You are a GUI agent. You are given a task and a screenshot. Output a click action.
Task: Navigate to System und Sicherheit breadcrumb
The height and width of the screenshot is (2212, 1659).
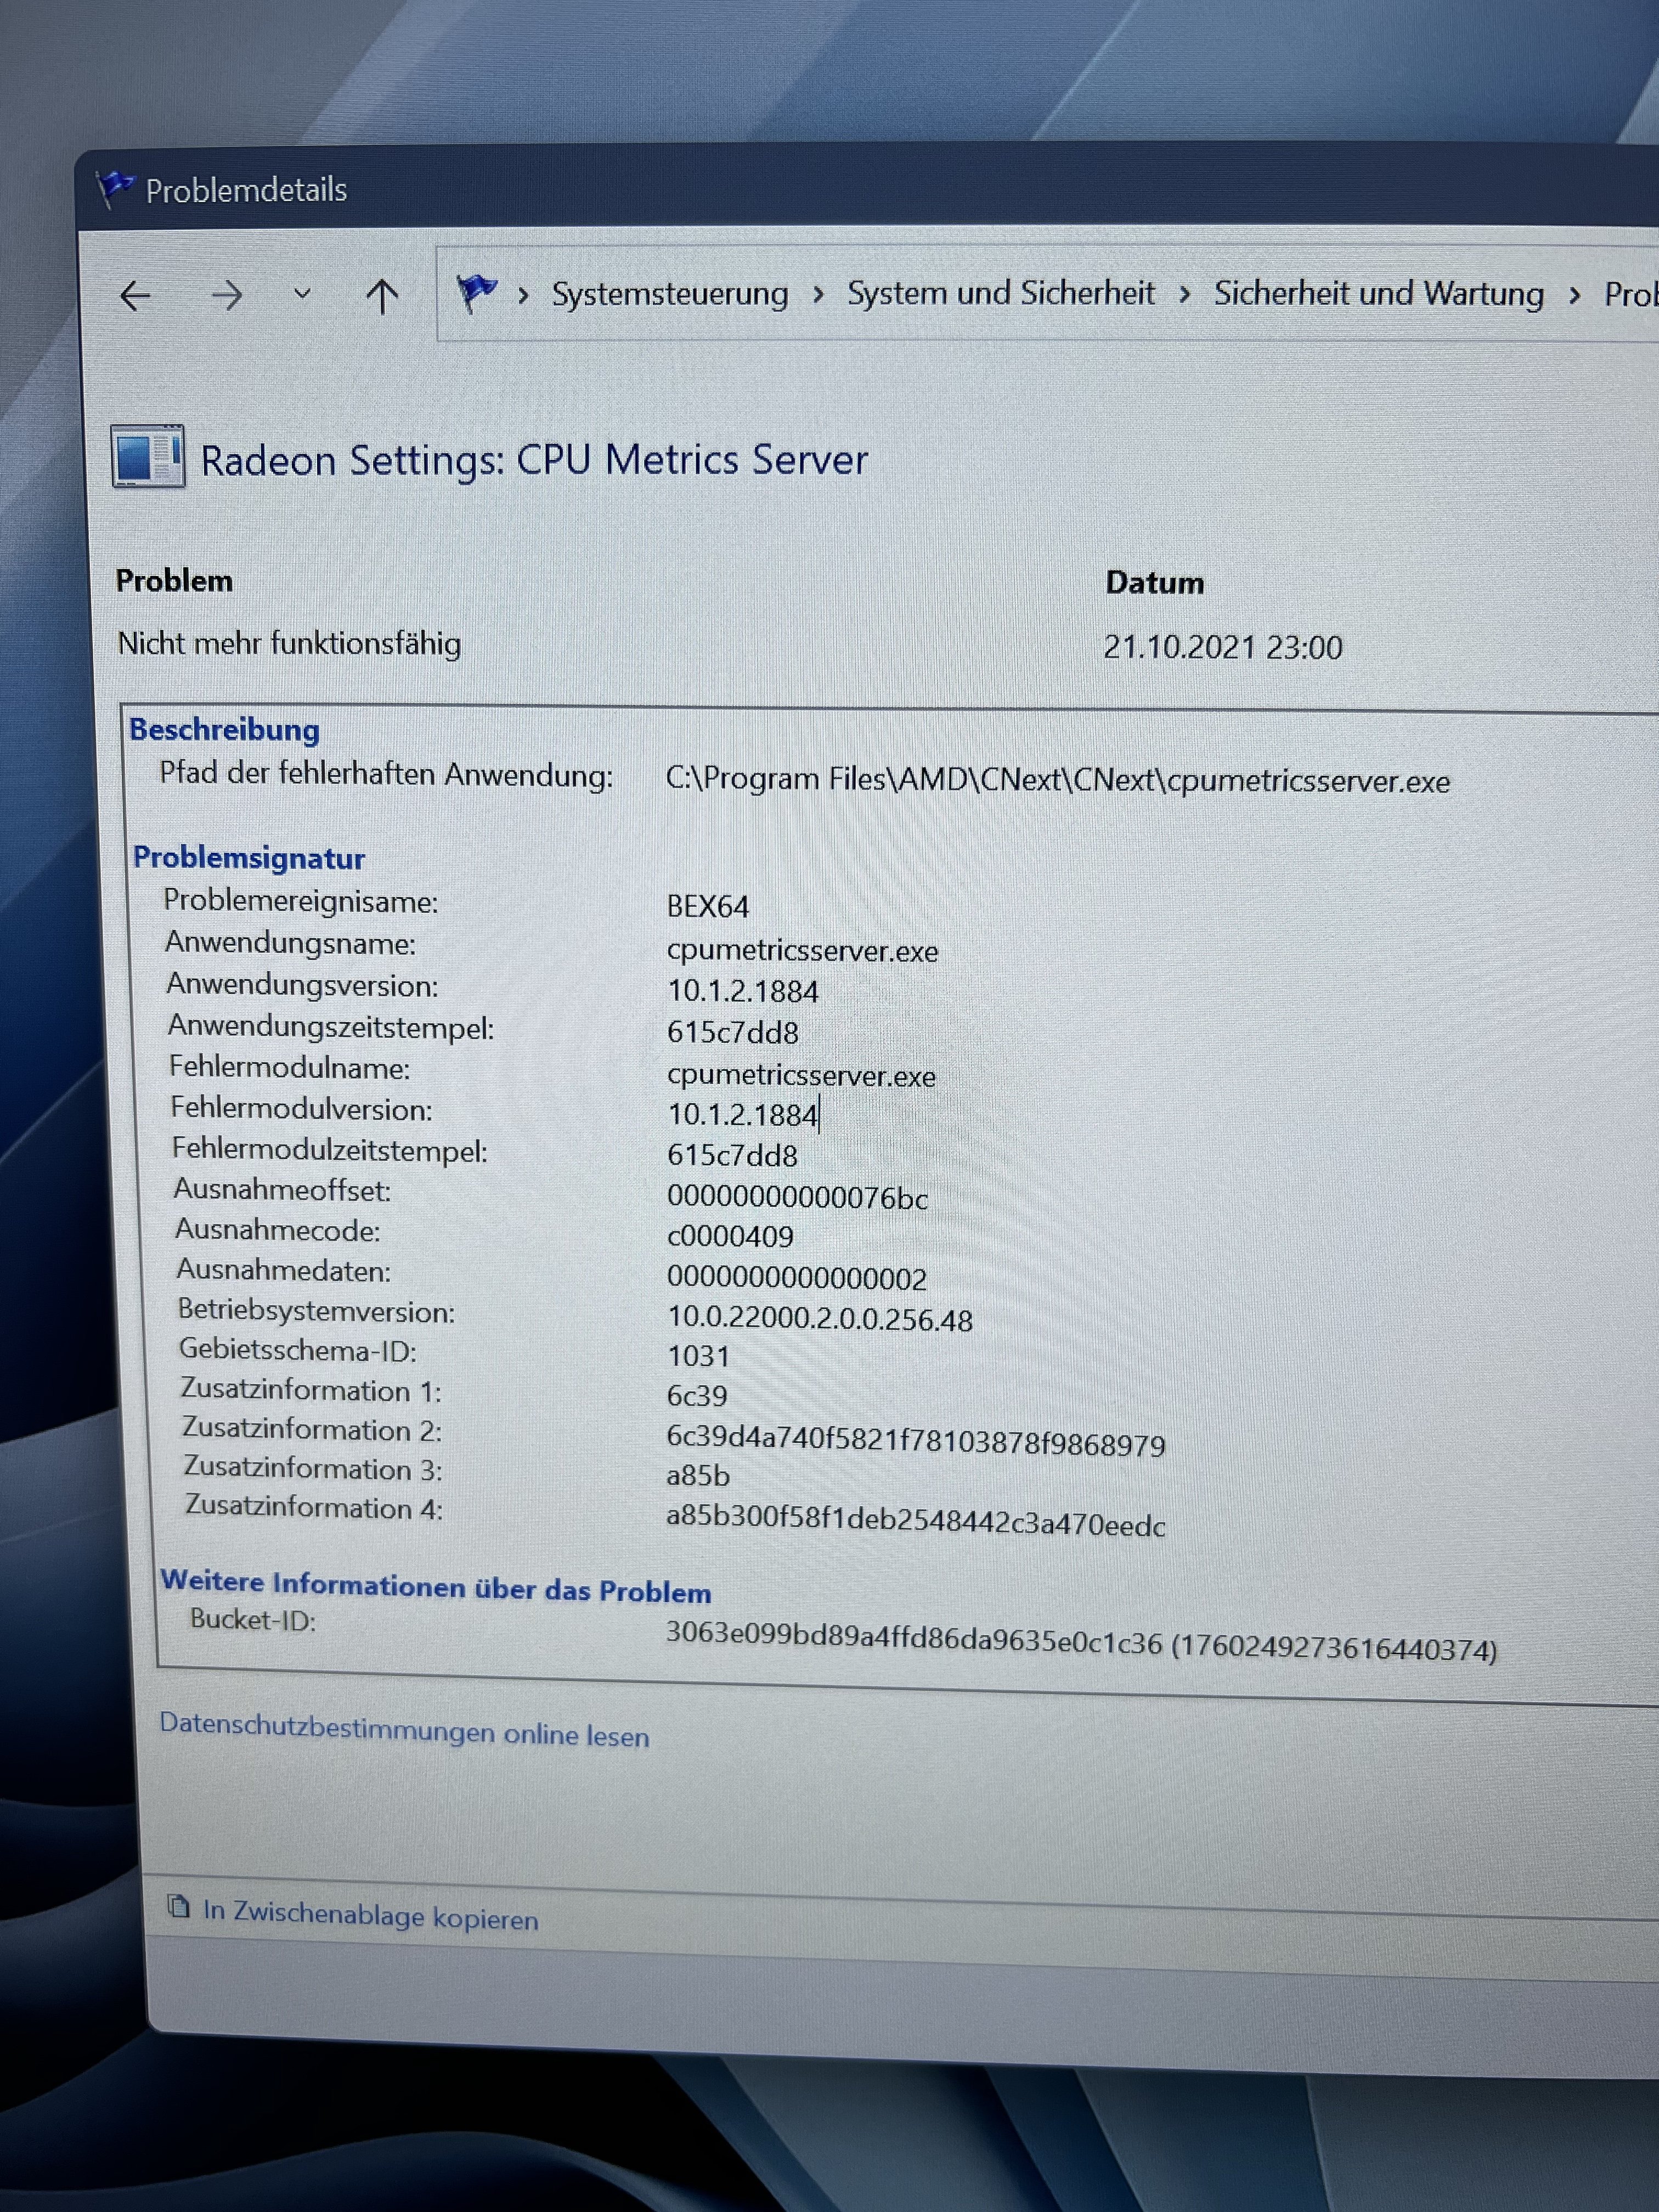[1000, 294]
